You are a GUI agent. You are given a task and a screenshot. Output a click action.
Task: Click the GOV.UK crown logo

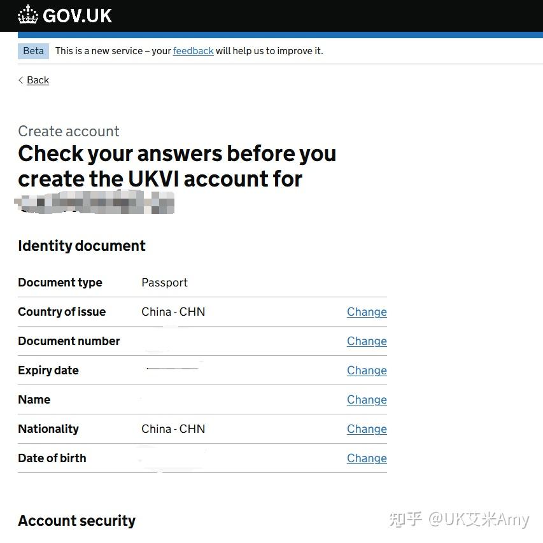point(27,14)
